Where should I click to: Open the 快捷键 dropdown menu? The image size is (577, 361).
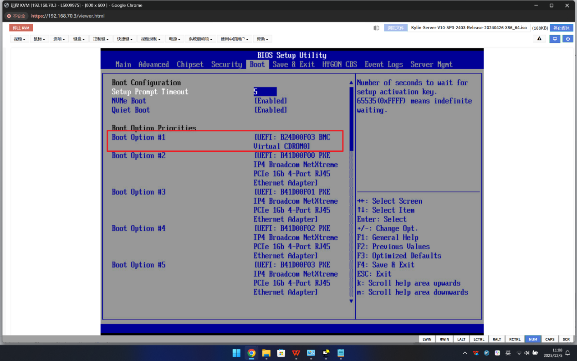125,39
